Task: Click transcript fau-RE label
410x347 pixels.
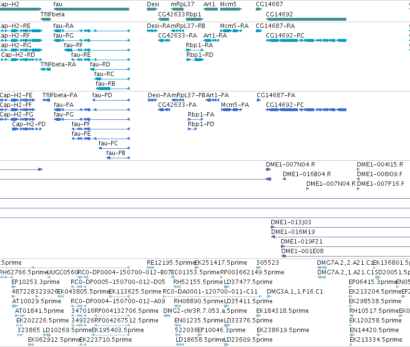Action: pos(81,55)
